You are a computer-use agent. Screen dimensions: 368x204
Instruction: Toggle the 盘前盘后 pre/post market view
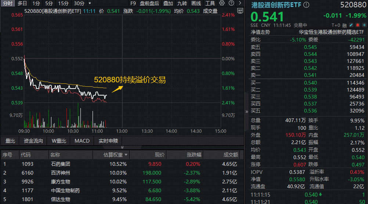(x=149, y=3)
